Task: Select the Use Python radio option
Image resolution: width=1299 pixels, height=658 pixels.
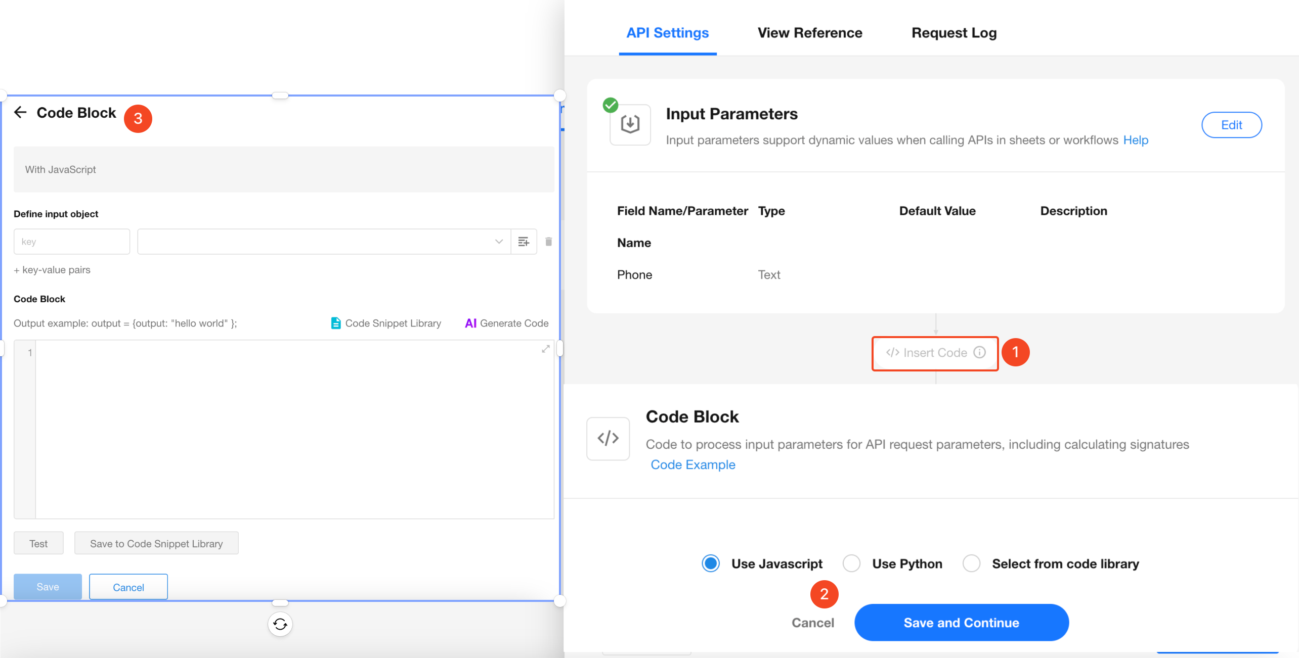Action: tap(851, 563)
